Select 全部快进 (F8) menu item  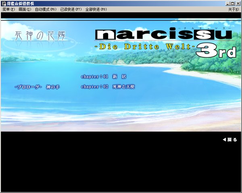96,9
